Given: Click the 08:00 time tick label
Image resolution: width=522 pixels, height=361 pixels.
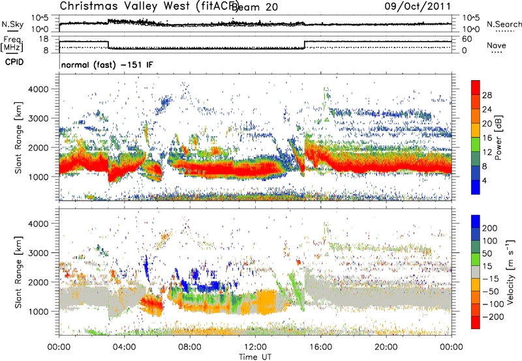Looking at the screenshot, I should point(190,347).
